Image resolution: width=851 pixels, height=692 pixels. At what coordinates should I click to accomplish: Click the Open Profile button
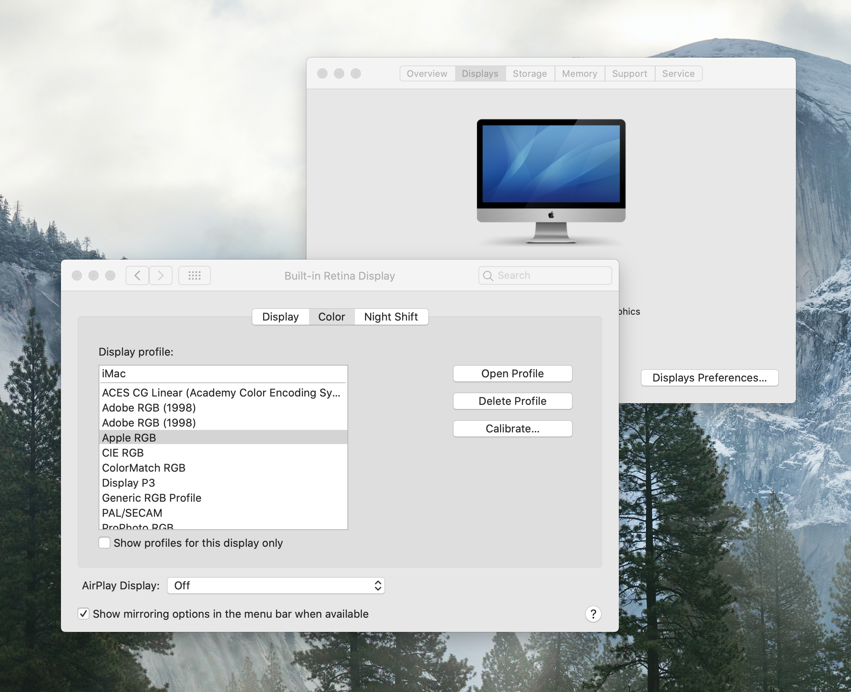point(512,374)
